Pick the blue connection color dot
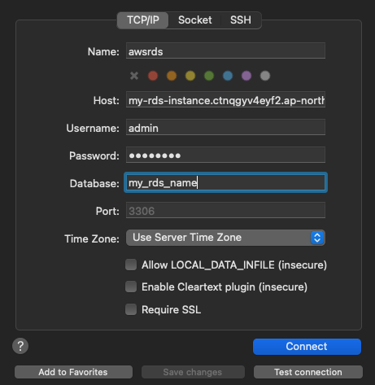375x385 pixels. click(x=228, y=76)
